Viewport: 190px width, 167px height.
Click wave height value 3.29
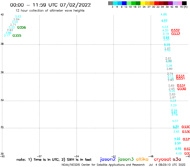click(x=174, y=105)
